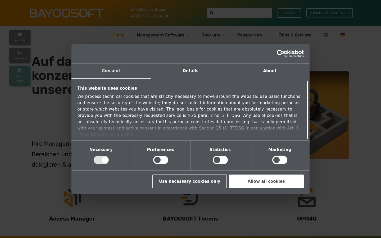Enable the Statistics cookies switch
381x238 pixels.
(x=220, y=160)
